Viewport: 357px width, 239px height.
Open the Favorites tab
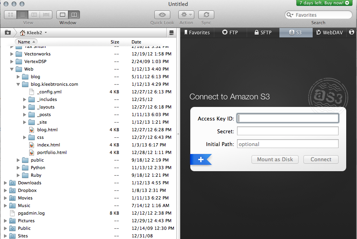(197, 32)
